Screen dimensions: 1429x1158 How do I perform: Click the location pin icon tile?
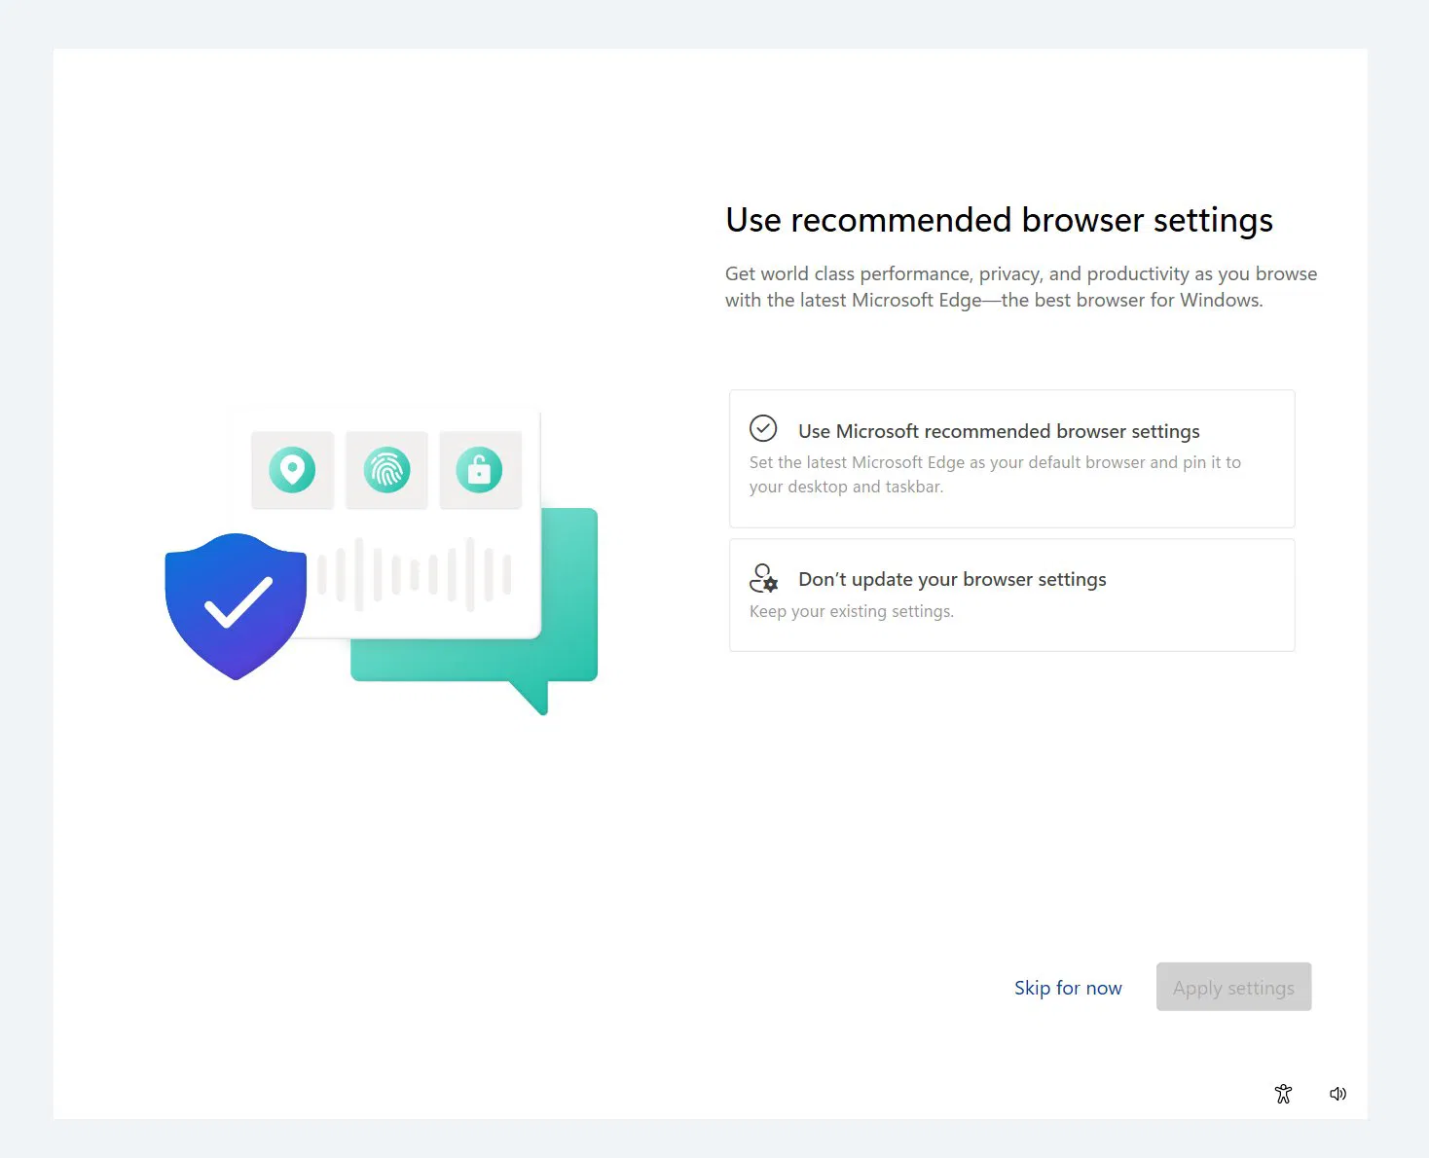coord(292,470)
